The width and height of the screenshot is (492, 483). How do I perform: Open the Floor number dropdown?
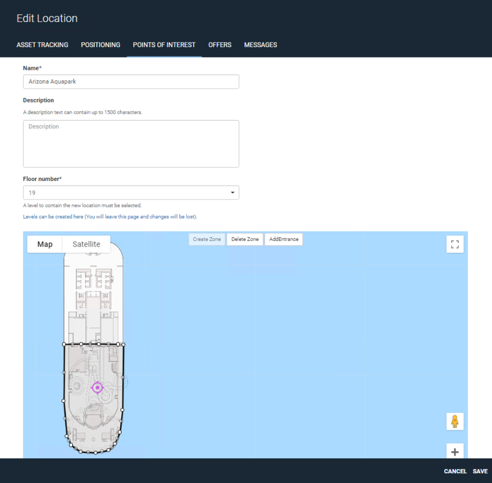point(233,192)
